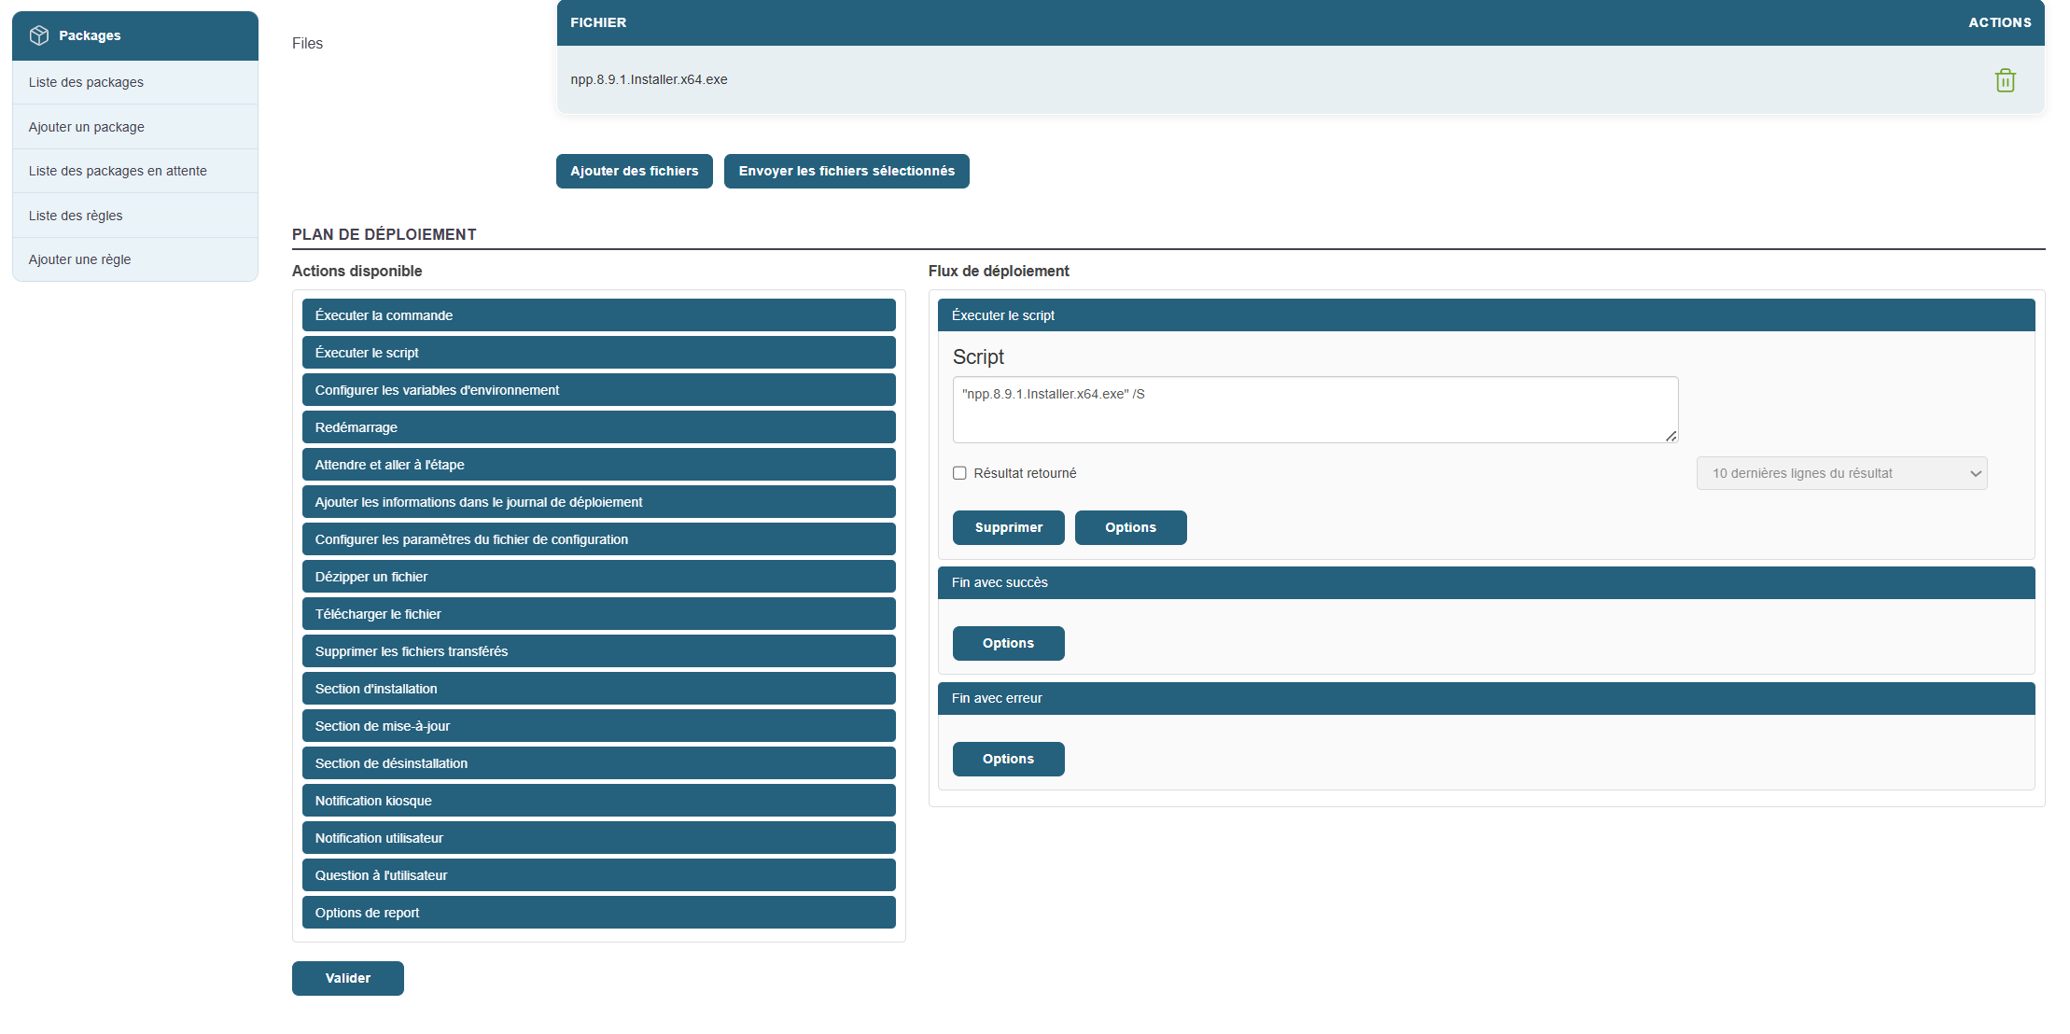Viewport: 2070px width, 1034px height.
Task: Select Liste des règles in sidebar
Action: point(76,216)
